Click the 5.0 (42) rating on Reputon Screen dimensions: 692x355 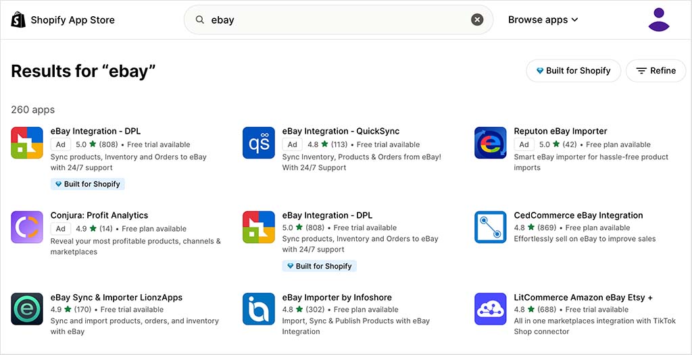(x=558, y=144)
